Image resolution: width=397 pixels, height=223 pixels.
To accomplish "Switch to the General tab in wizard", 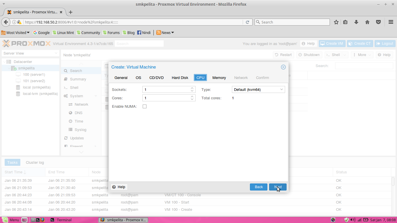I will tap(121, 78).
